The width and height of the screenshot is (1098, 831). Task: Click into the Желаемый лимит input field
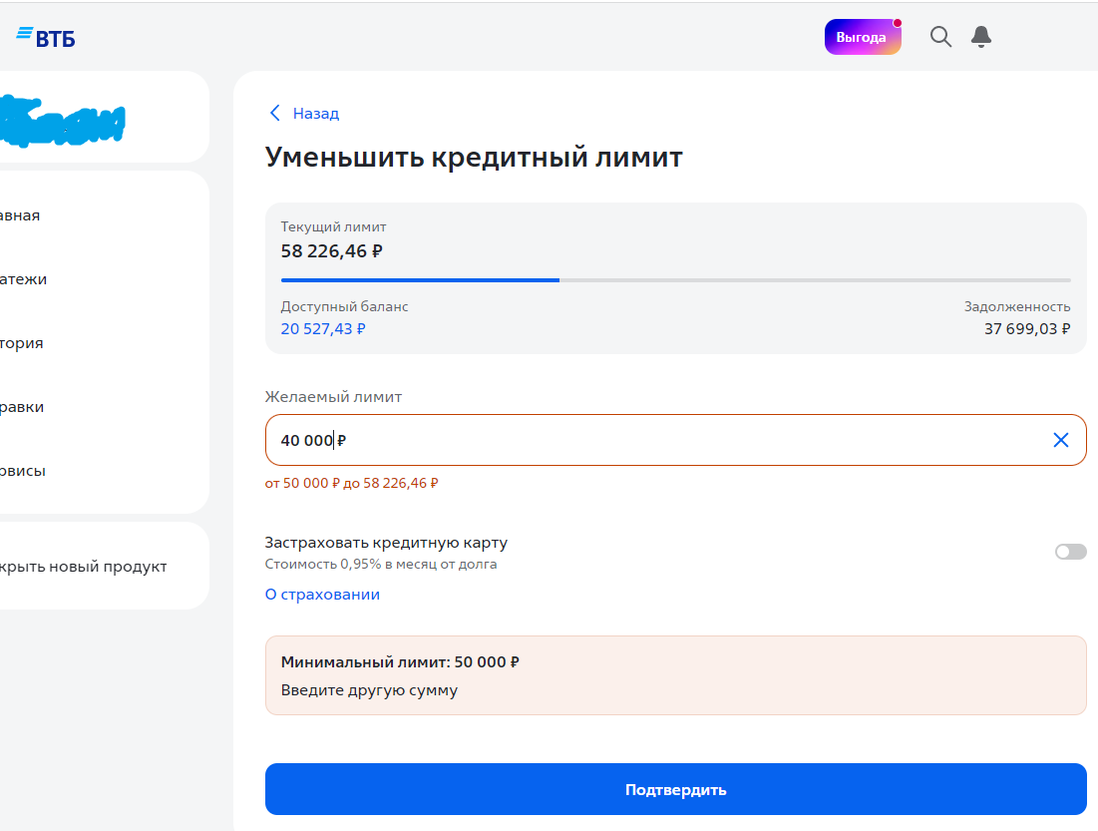pyautogui.click(x=648, y=440)
